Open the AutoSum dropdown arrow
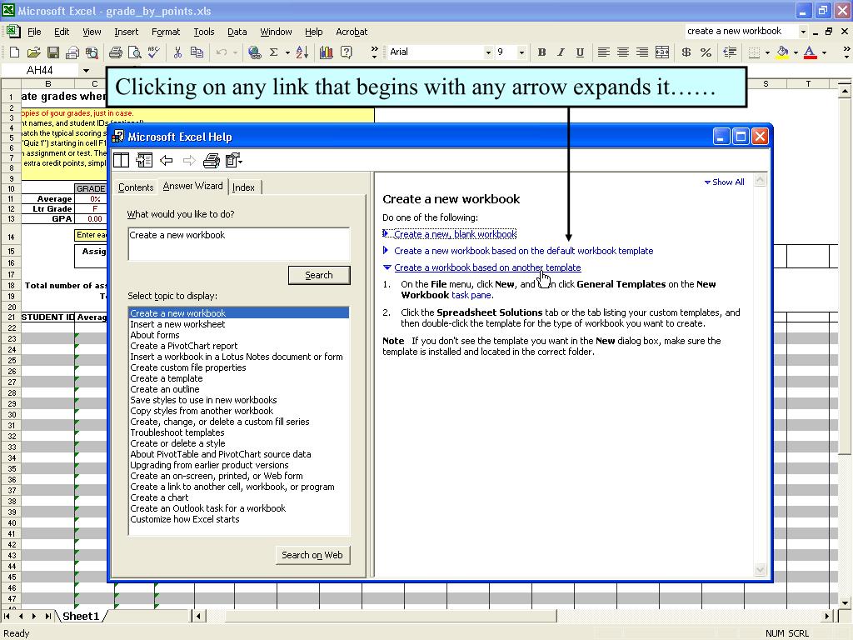Image resolution: width=853 pixels, height=640 pixels. pos(287,52)
